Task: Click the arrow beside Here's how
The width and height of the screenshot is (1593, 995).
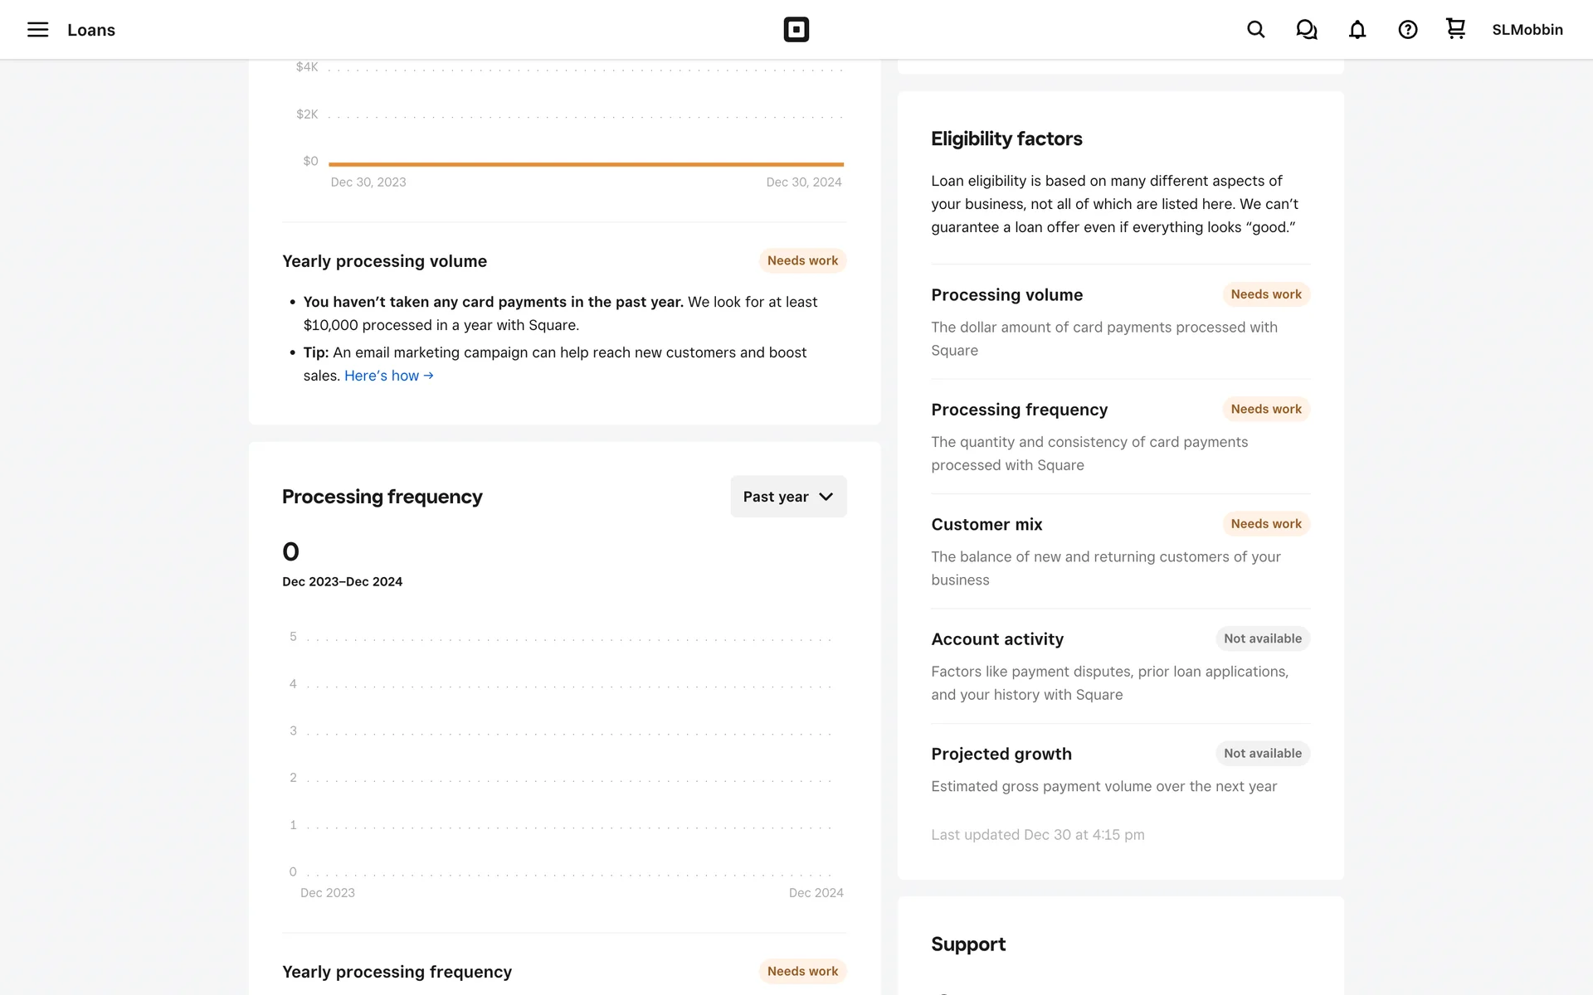Action: [429, 376]
